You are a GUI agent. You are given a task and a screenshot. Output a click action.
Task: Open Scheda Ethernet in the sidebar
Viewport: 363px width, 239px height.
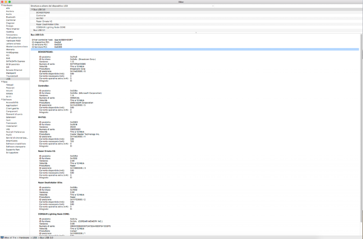pos(14,70)
